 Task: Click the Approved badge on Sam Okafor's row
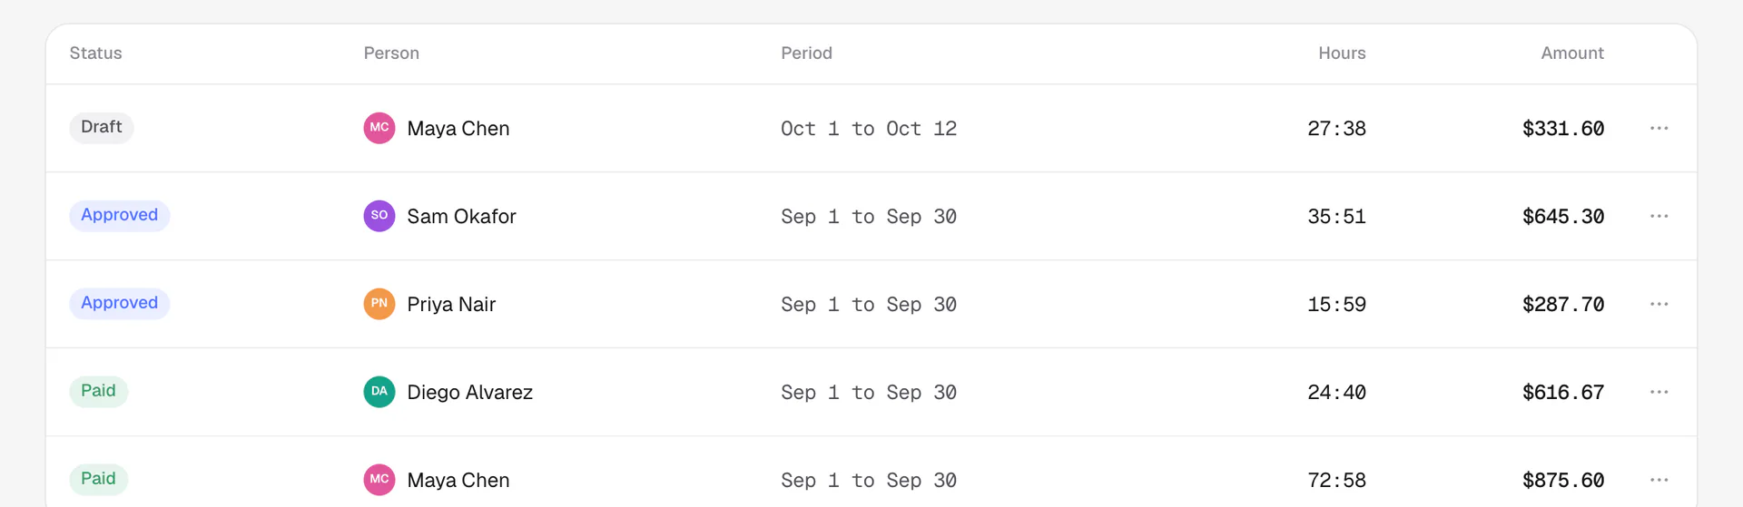tap(120, 215)
